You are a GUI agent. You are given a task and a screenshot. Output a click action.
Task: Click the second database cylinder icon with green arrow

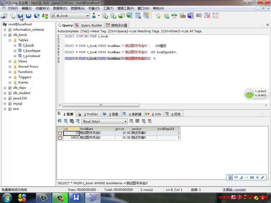pyautogui.click(x=113, y=16)
